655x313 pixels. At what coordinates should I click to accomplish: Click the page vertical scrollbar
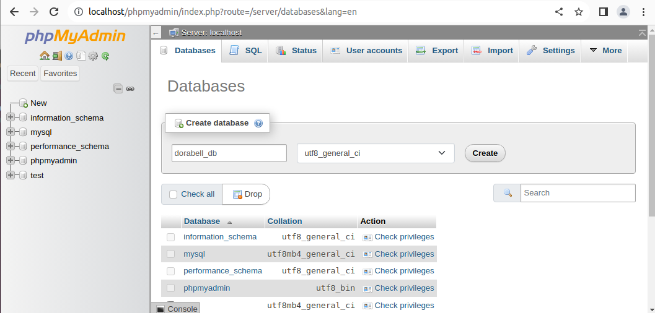651,124
